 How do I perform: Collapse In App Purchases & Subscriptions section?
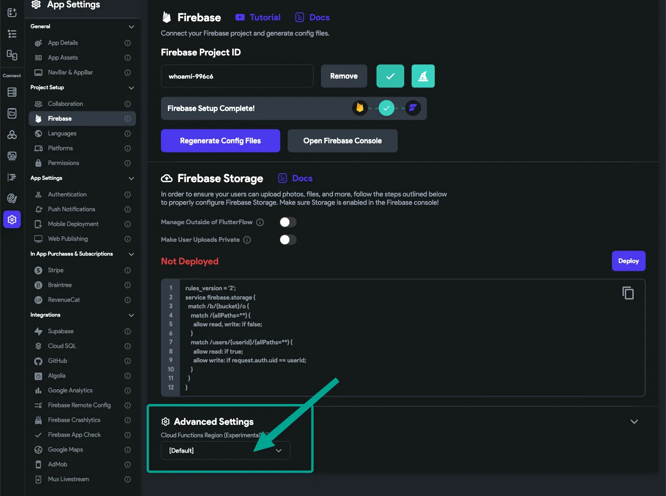(131, 254)
